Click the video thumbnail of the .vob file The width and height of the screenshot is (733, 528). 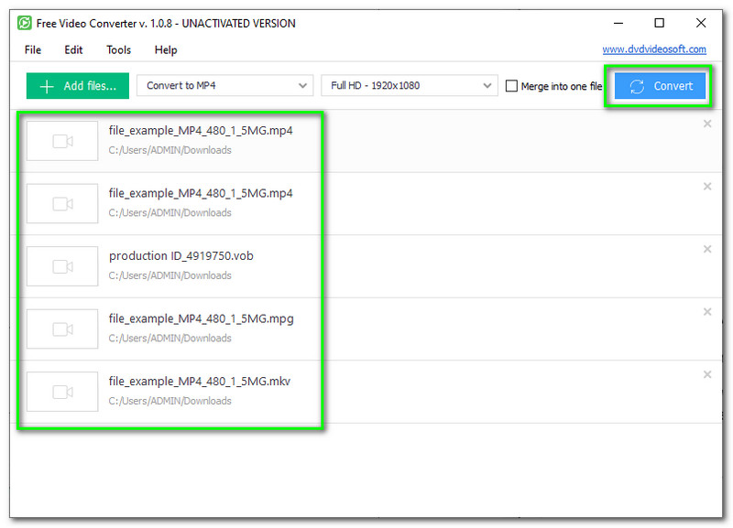62,266
